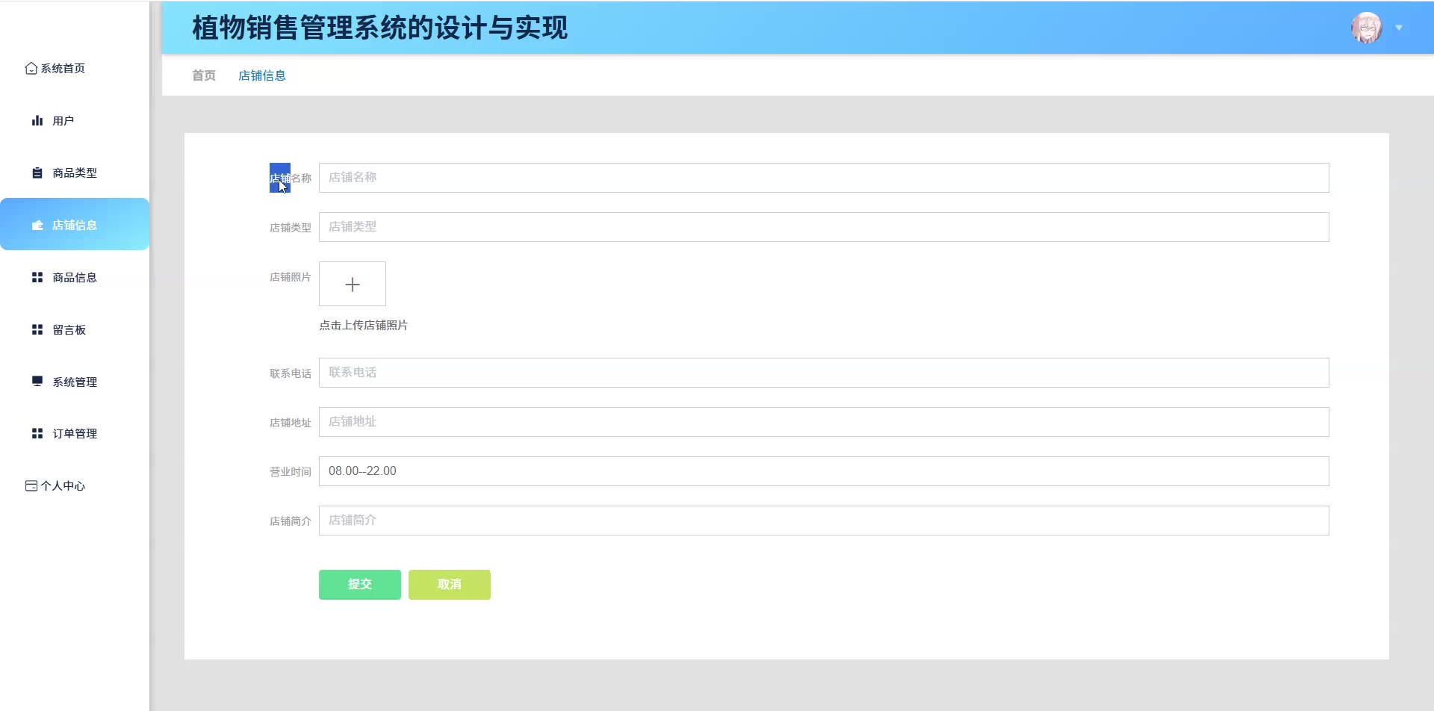This screenshot has width=1434, height=711.
Task: Expand the user account dropdown arrow
Action: [1399, 28]
